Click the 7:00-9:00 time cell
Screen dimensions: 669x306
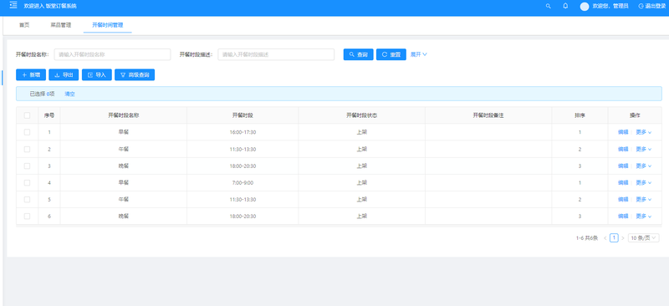(243, 182)
